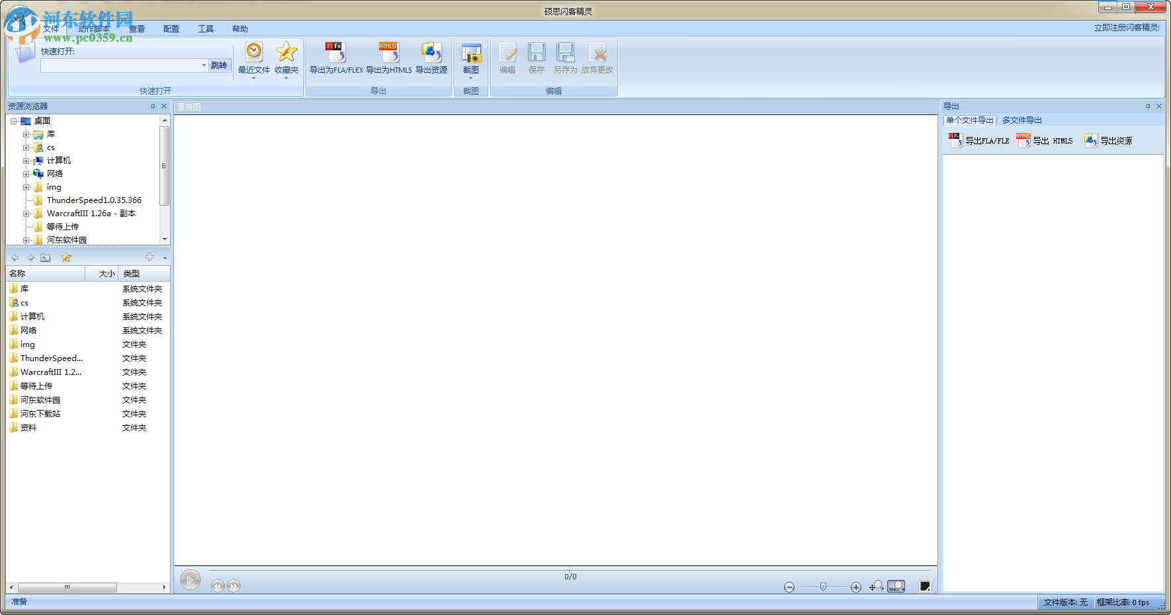
Task: Open the 最近文件 recent files button
Action: pyautogui.click(x=254, y=60)
